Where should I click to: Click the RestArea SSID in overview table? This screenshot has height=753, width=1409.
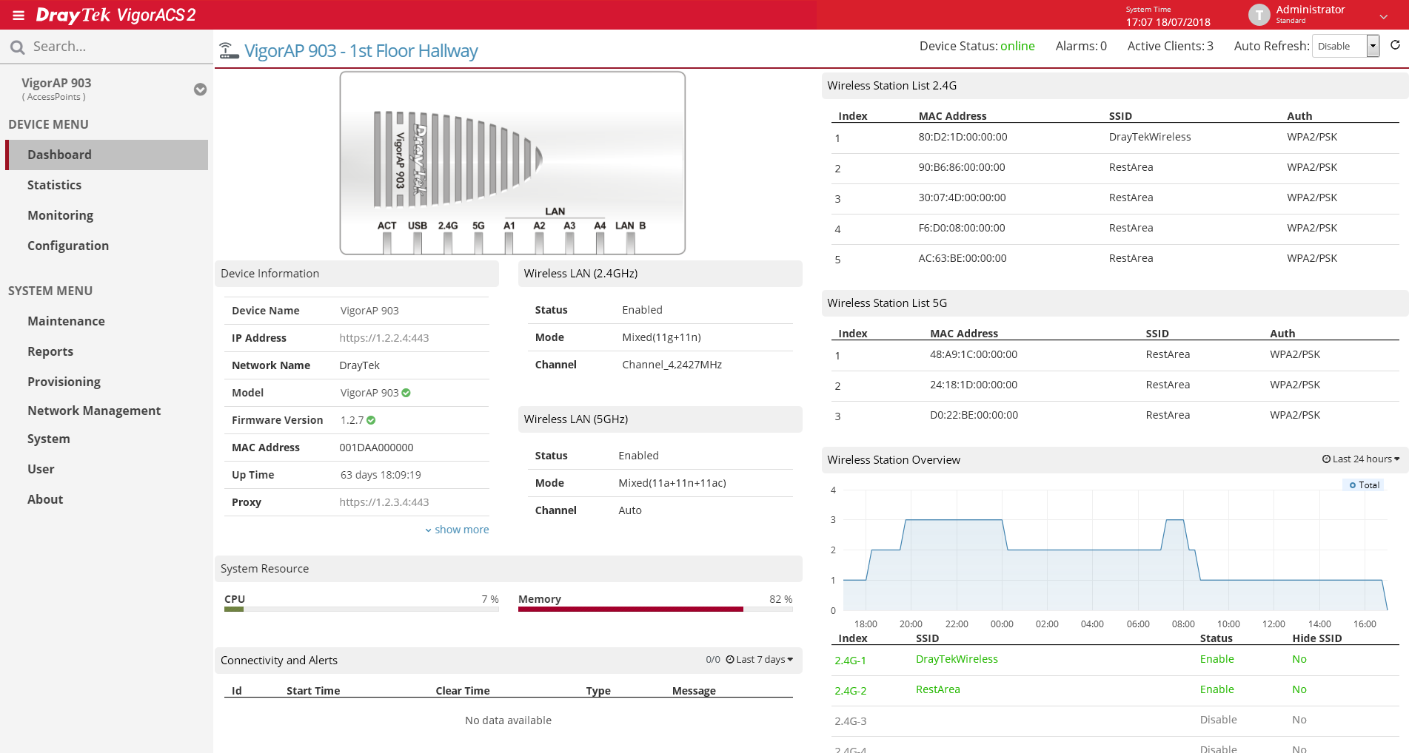(937, 689)
